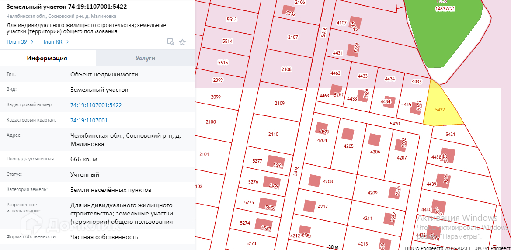Click parcel 4207 label on map
The width and height of the screenshot is (511, 250).
(x=402, y=157)
